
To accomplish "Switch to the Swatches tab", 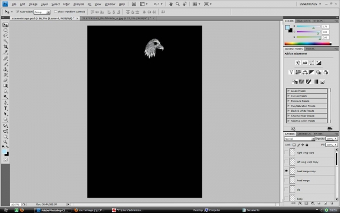I will [x=303, y=21].
